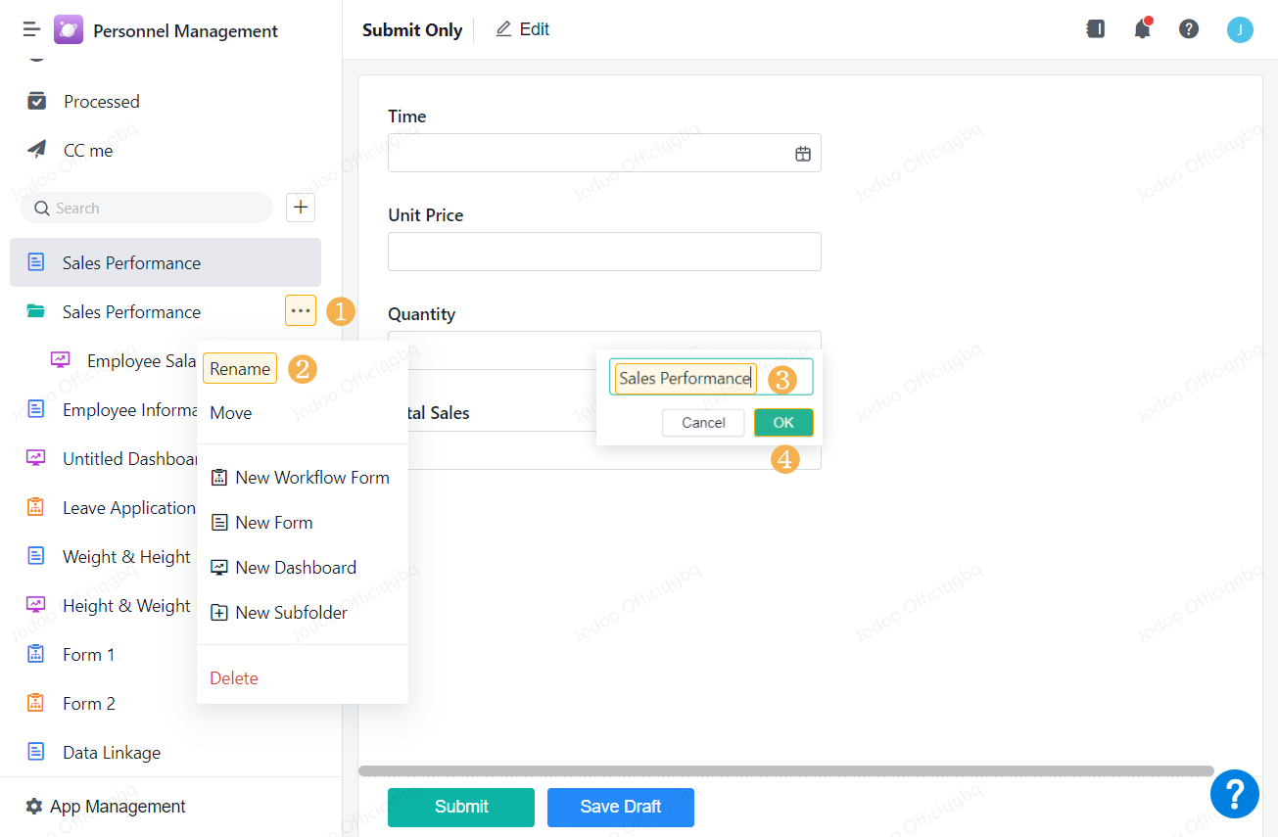Switch to the Edit tab
The height and width of the screenshot is (837, 1278).
coord(522,28)
